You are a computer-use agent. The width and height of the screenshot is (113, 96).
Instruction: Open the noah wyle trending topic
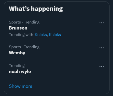pos(20,71)
